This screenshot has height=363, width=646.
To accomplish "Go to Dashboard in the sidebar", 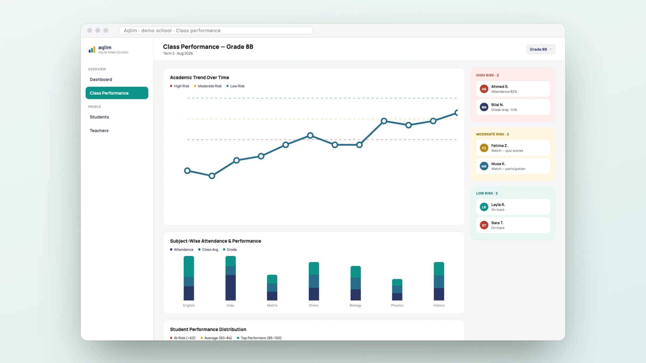I will (x=117, y=79).
